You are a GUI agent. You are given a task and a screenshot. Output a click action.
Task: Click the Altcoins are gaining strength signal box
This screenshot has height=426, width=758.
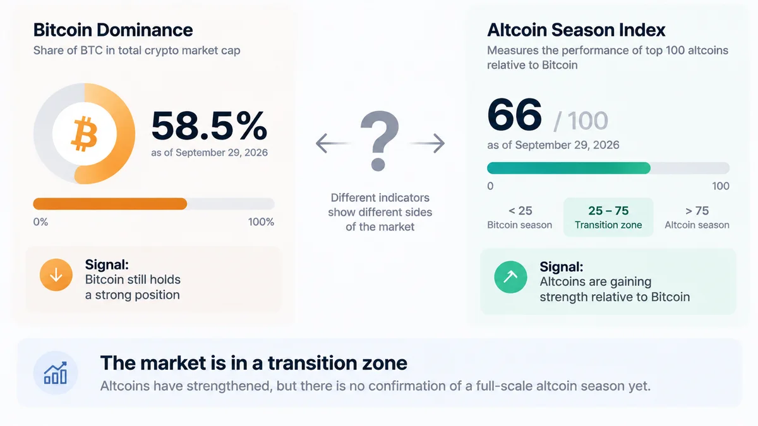pos(608,281)
